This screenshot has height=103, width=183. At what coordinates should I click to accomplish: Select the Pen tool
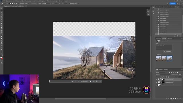(x=1, y=41)
